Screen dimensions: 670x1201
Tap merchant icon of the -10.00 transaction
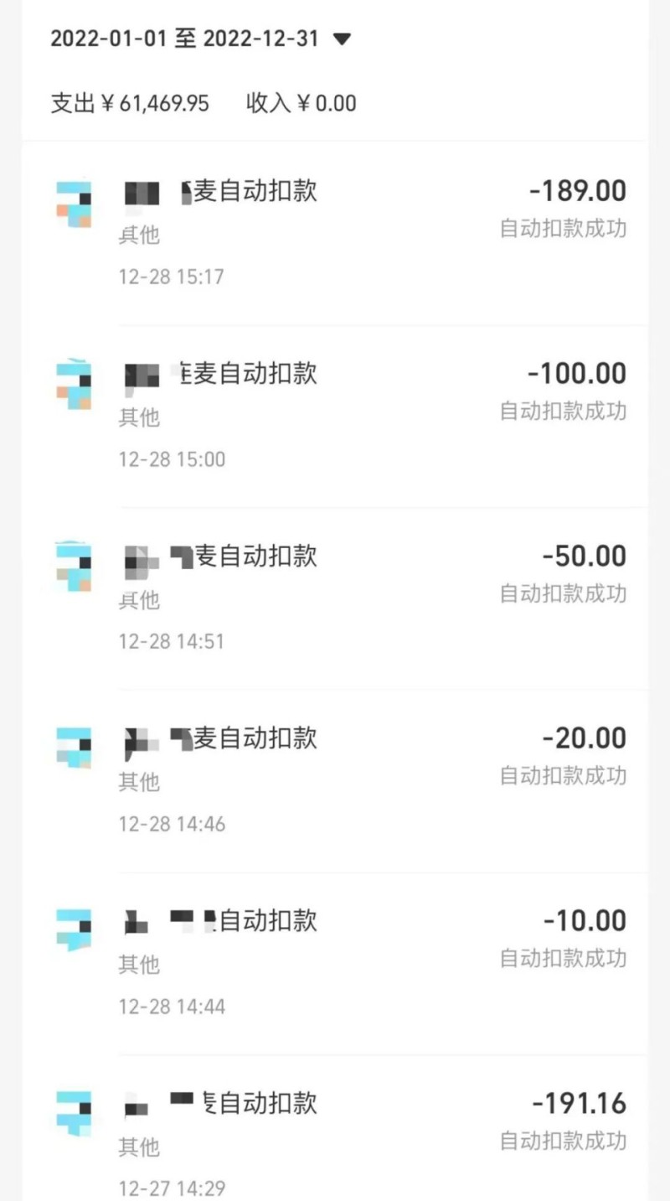tap(74, 929)
